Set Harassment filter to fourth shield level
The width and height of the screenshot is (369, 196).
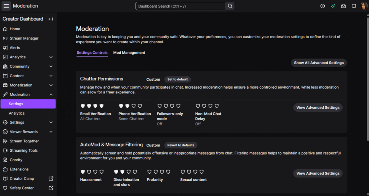point(102,172)
